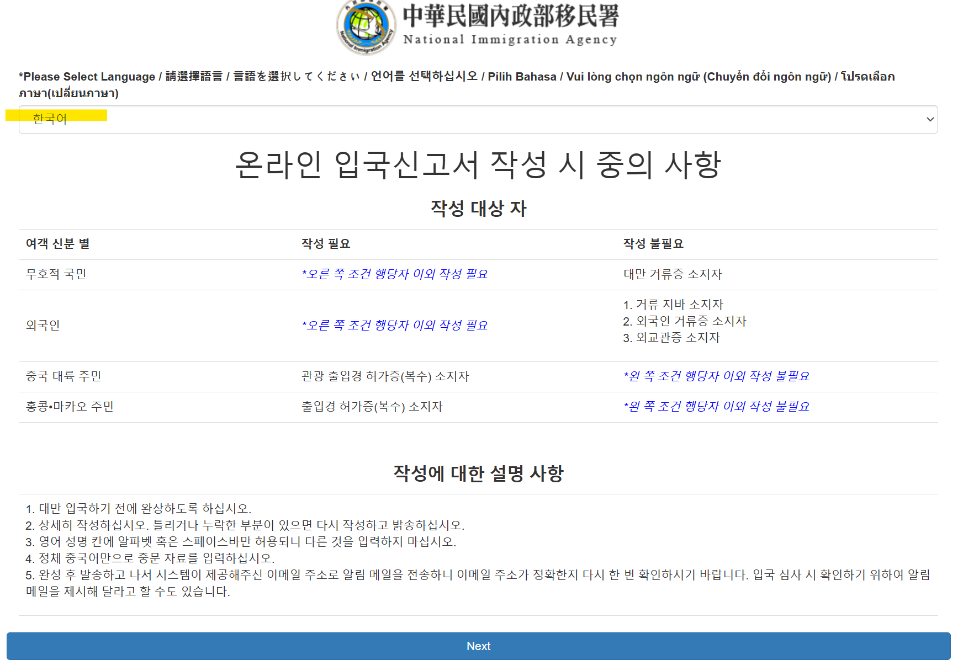Click the Next button at page bottom
Image resolution: width=979 pixels, height=671 pixels.
click(478, 646)
